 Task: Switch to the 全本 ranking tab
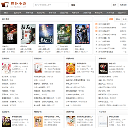pos(124,19)
